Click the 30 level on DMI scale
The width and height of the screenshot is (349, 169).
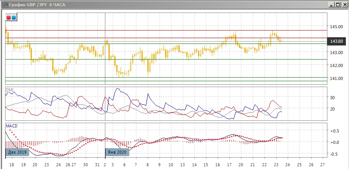[332, 98]
